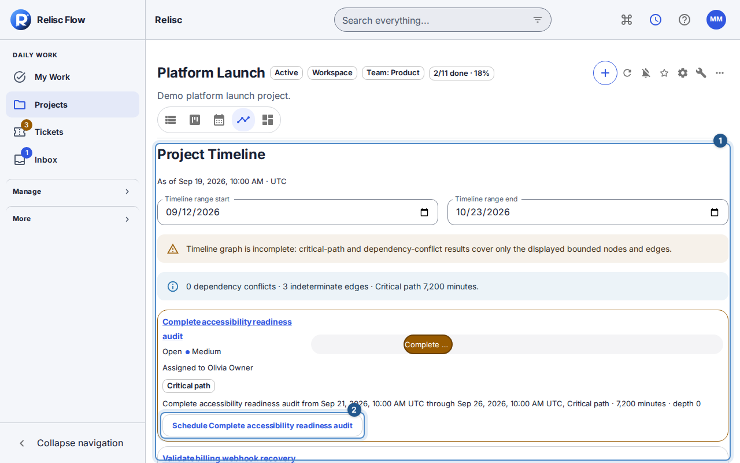Open the more actions ellipsis menu
This screenshot has width=740, height=463.
coord(720,73)
